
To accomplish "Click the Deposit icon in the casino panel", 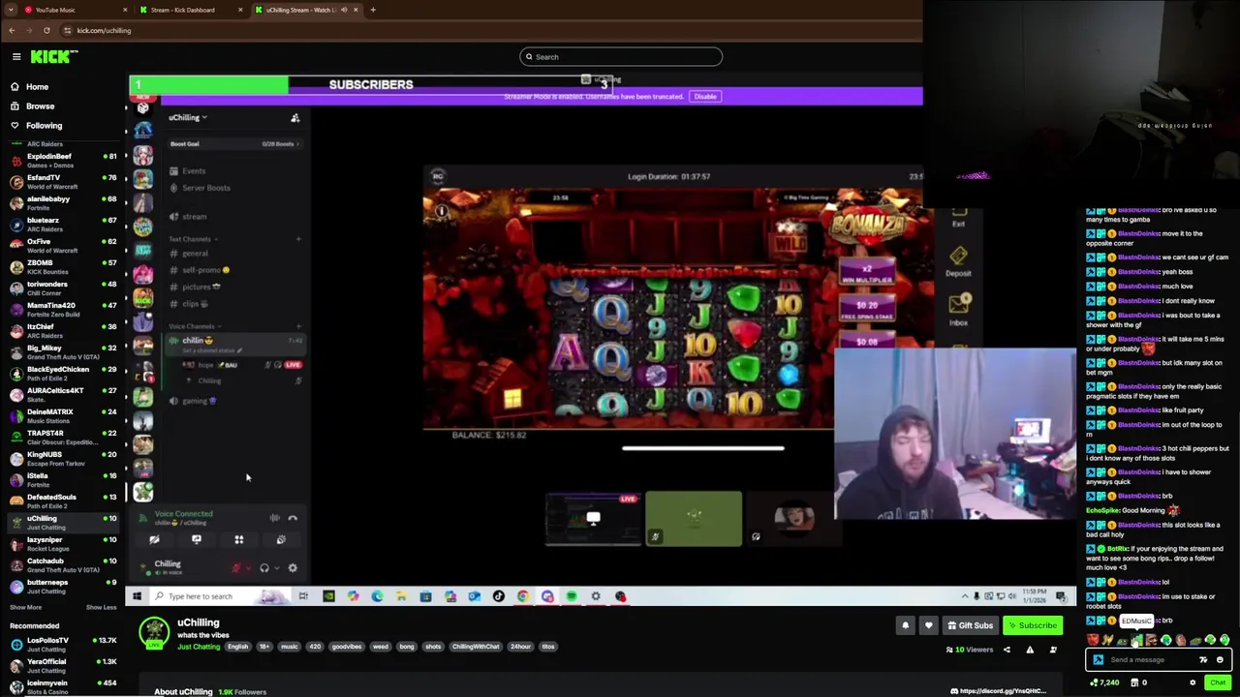I will [958, 256].
